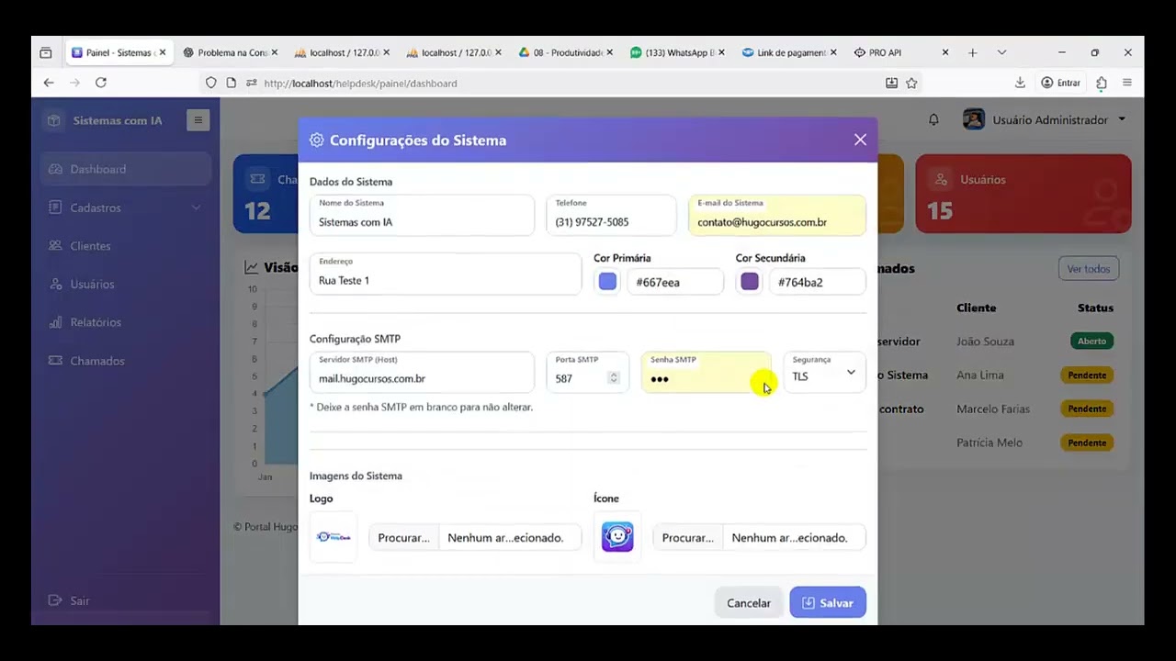This screenshot has height=661, width=1176.
Task: Click the Patrícia Melo client name
Action: tap(989, 443)
